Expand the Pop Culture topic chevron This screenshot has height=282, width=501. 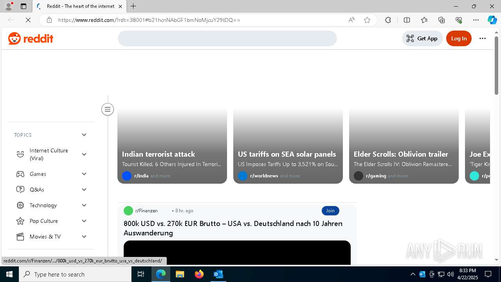click(84, 221)
